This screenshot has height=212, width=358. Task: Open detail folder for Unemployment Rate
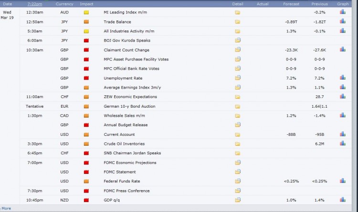point(238,78)
